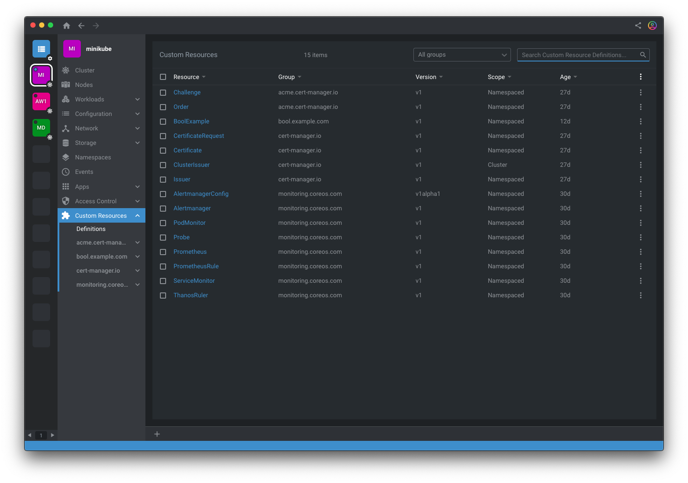Screen dimensions: 688x483
Task: Open the table columns options menu
Action: click(641, 76)
